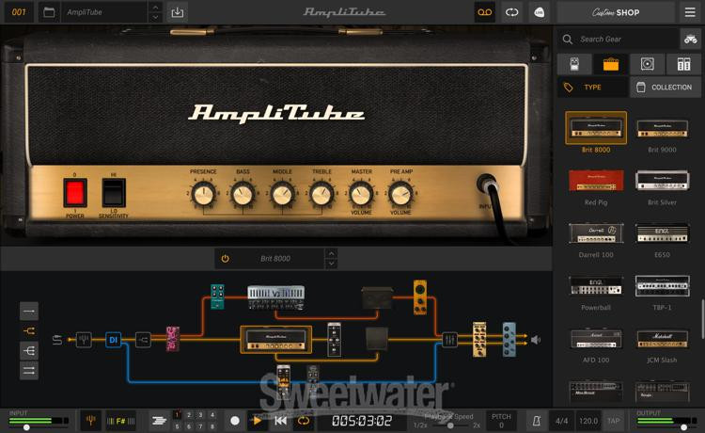The height and width of the screenshot is (433, 705).
Task: Click the record button
Action: click(x=235, y=421)
